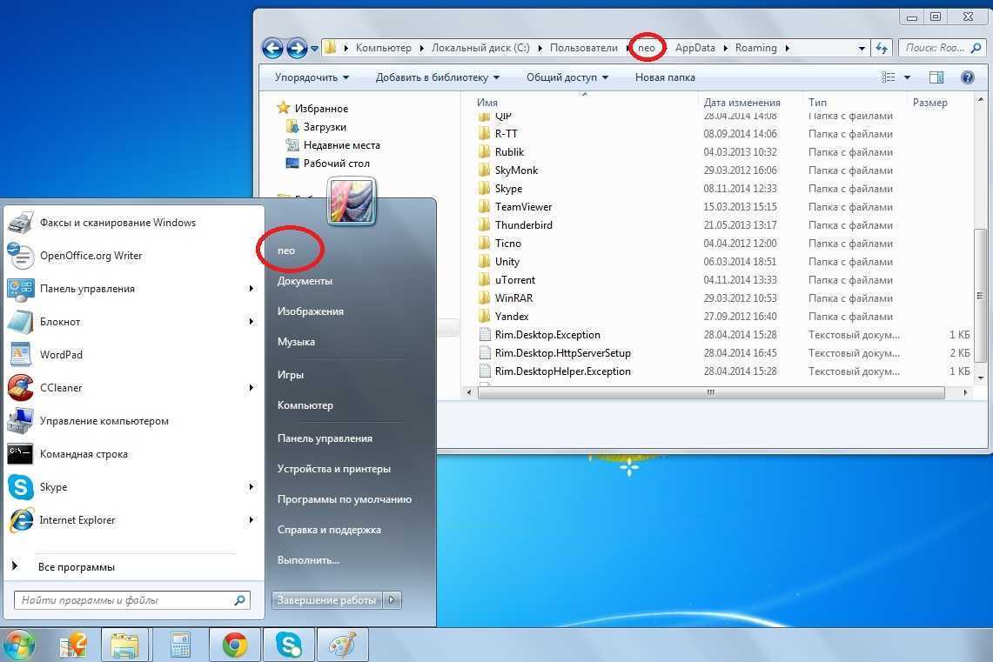
Task: Open Calculator on the taskbar
Action: coord(180,645)
